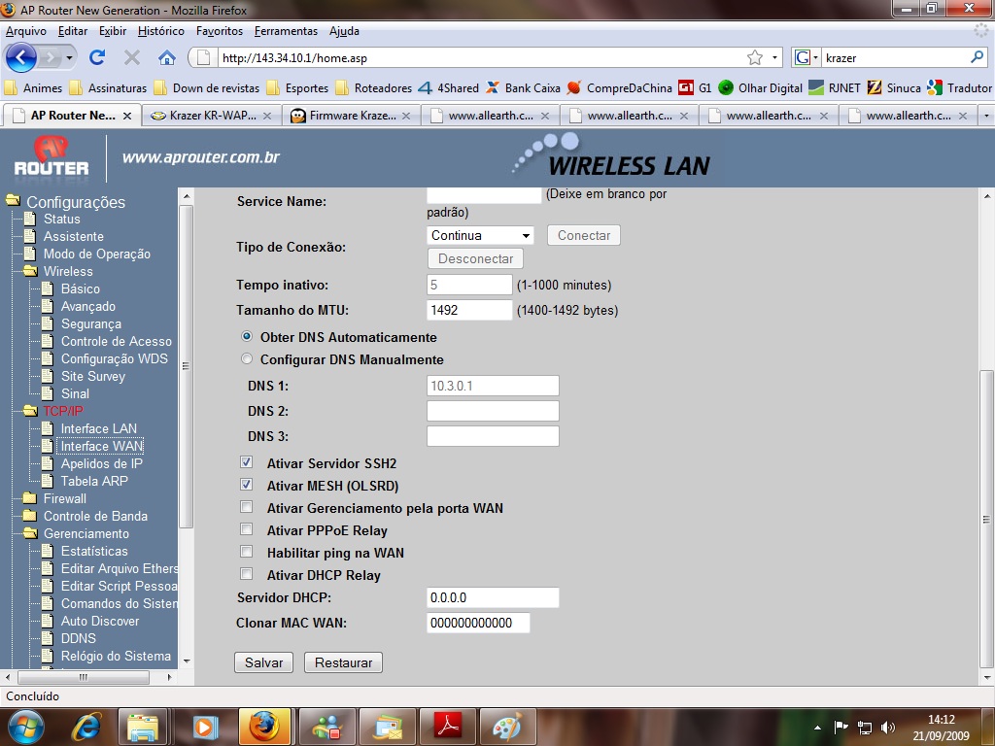Select Obter DNS Automaticamente radio

click(x=247, y=336)
